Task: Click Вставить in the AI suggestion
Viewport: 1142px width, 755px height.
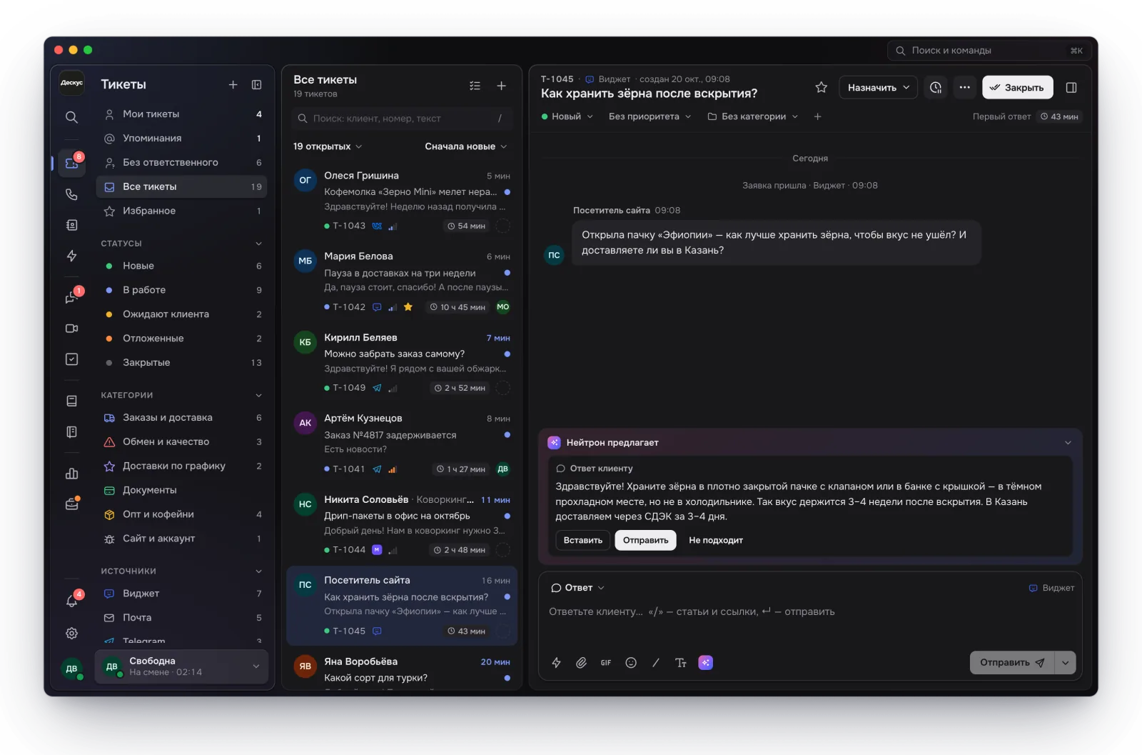Action: (x=582, y=540)
